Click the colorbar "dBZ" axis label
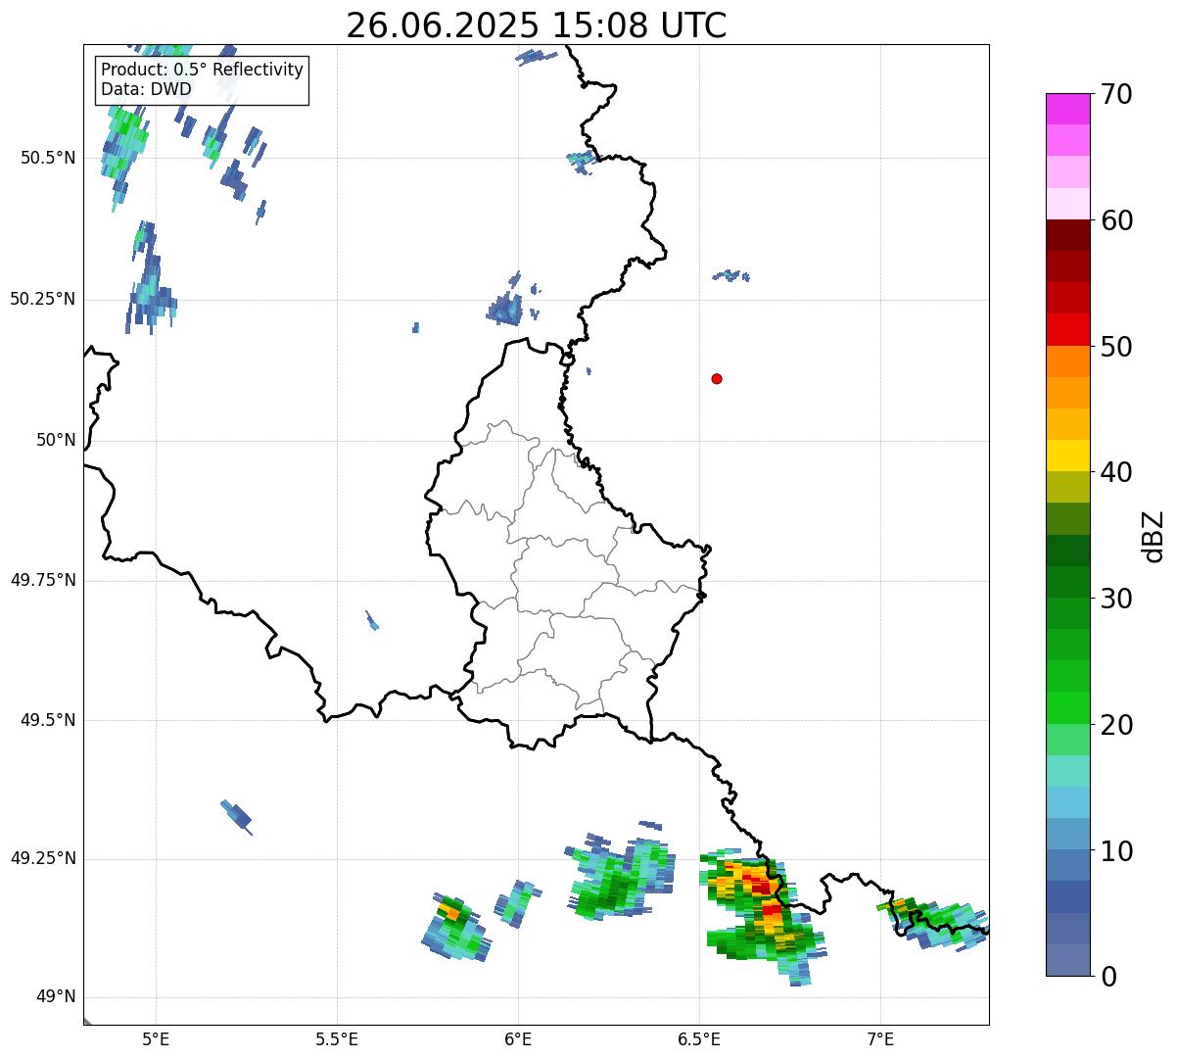Viewport: 1177px width, 1059px height. (1153, 536)
